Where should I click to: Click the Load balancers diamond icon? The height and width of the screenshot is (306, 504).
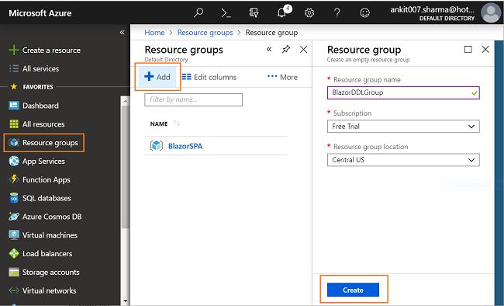point(14,253)
